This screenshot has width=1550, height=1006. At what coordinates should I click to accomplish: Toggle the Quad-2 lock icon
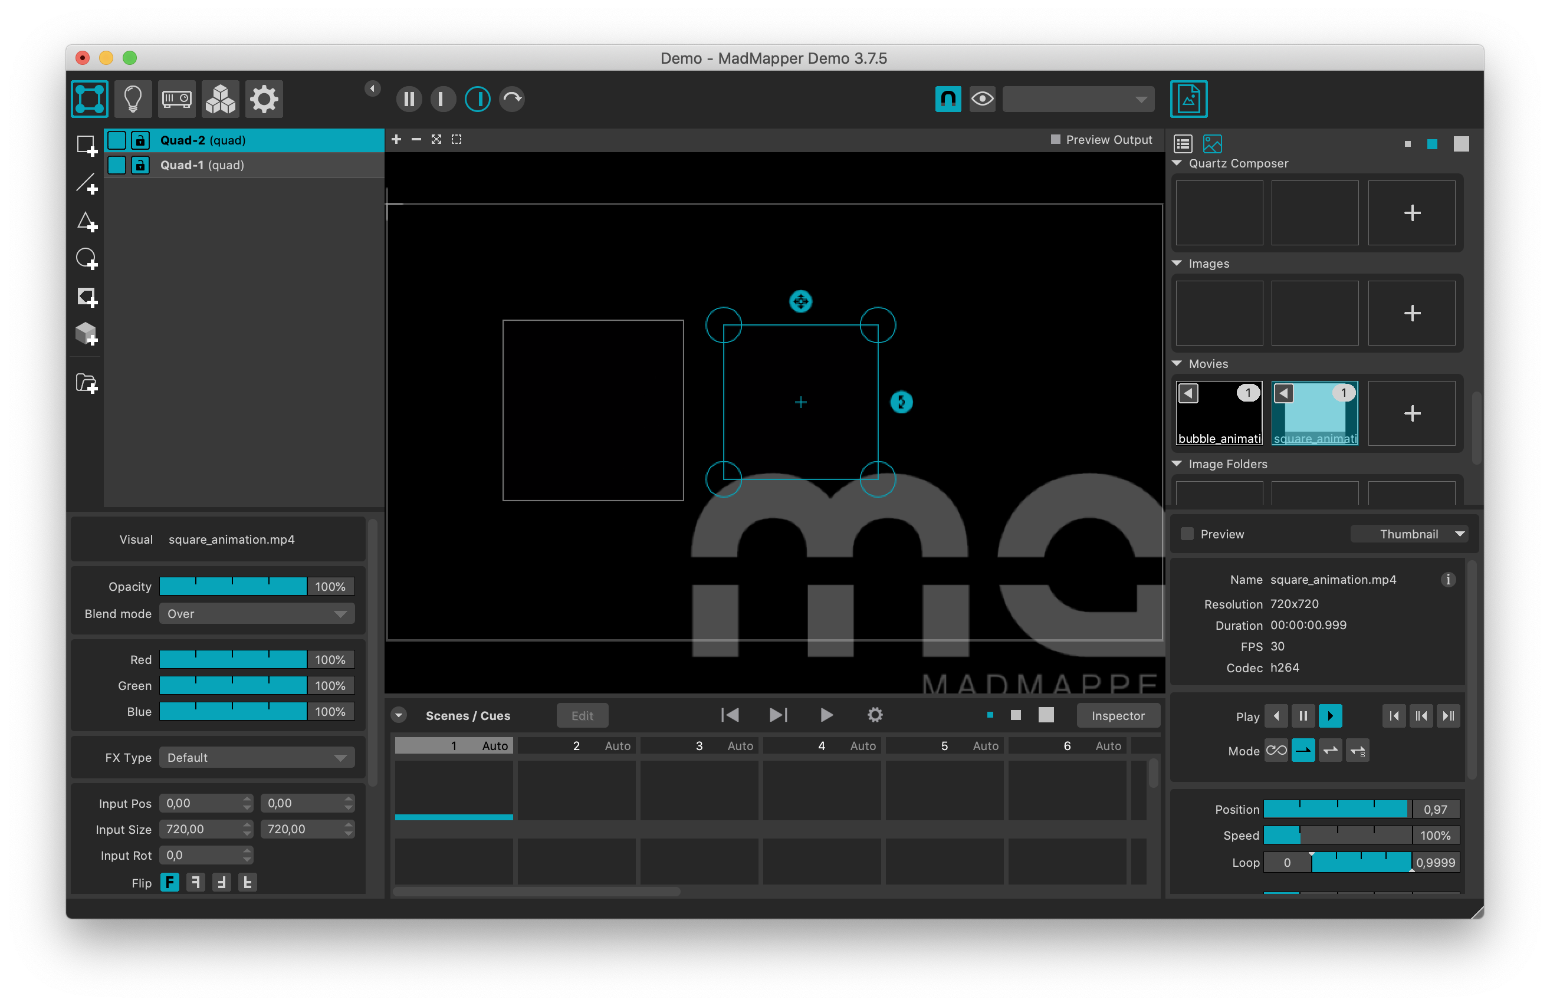[140, 140]
